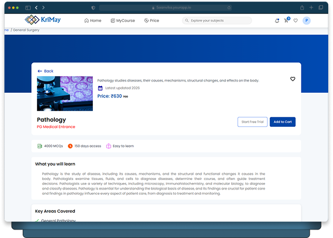
Task: Click the browser reload icon
Action: 229,8
